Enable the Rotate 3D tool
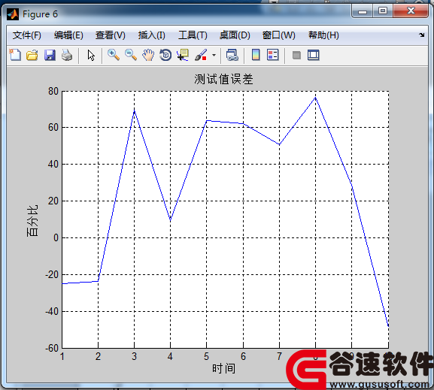Image resolution: width=434 pixels, height=390 pixels. click(165, 55)
